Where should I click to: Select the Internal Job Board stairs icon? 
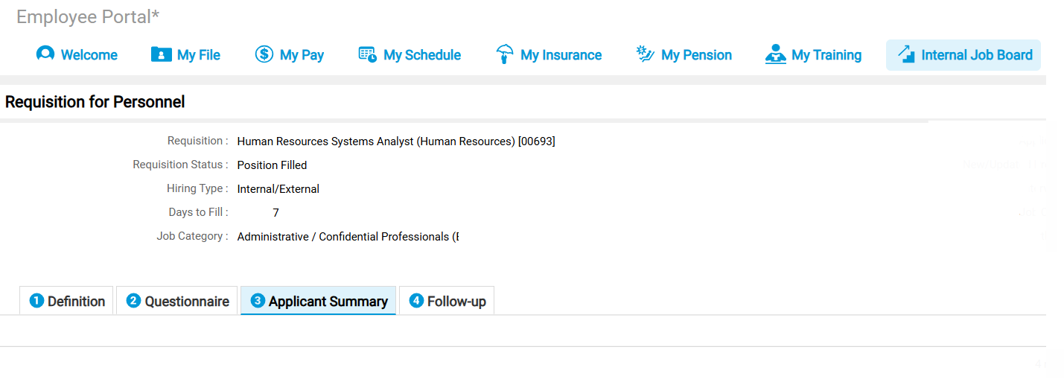(906, 54)
